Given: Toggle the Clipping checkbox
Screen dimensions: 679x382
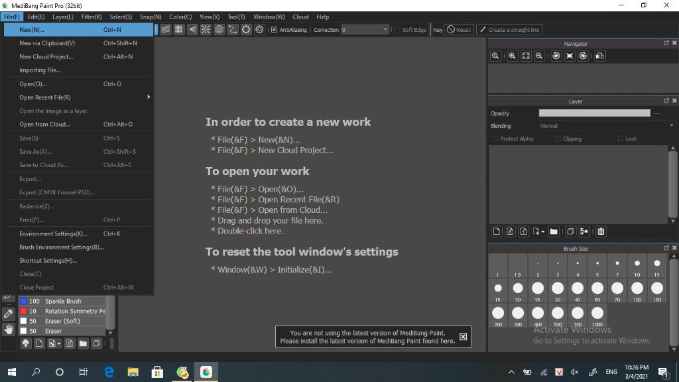Looking at the screenshot, I should (x=558, y=139).
